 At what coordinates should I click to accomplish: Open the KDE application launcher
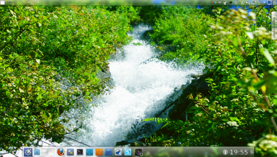click(28, 152)
